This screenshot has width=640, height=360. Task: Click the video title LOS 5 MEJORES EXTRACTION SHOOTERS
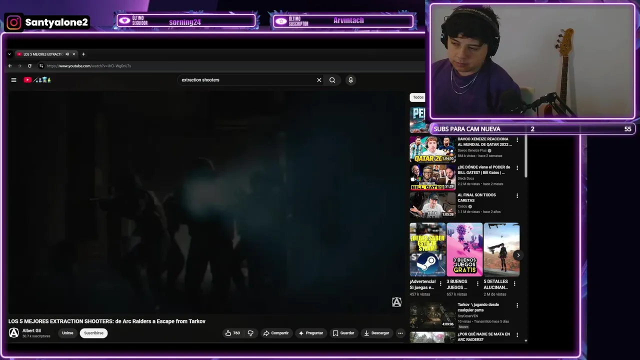click(x=107, y=321)
